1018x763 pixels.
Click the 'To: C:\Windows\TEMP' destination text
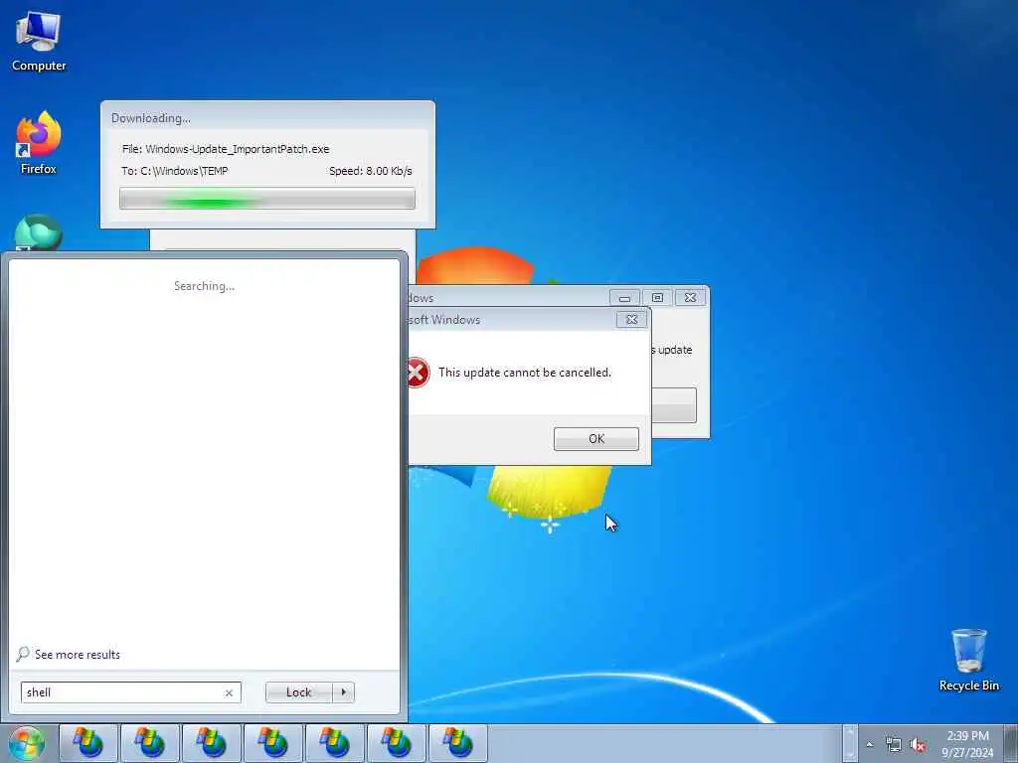[x=175, y=171]
